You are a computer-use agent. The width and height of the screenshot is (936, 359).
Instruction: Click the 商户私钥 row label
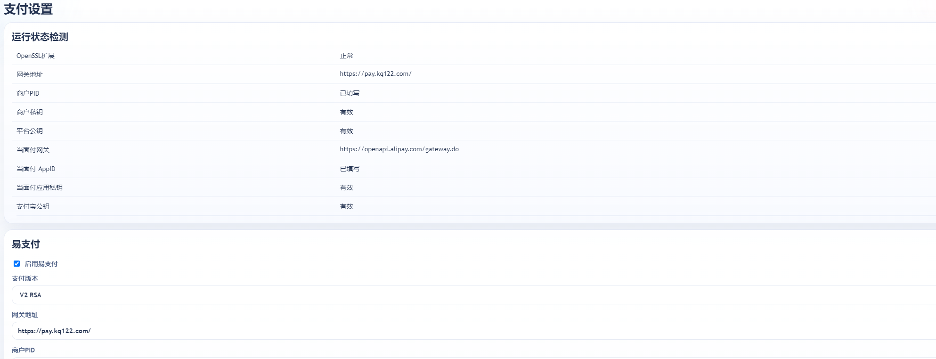coord(29,112)
